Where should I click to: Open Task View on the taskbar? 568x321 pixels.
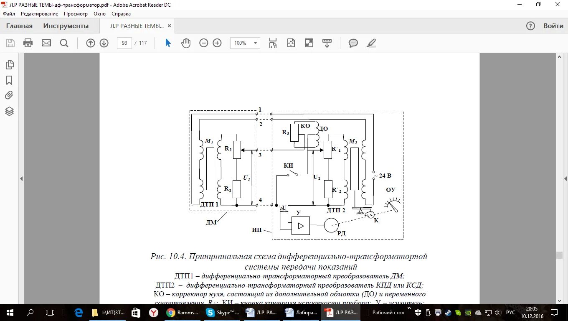pos(50,313)
